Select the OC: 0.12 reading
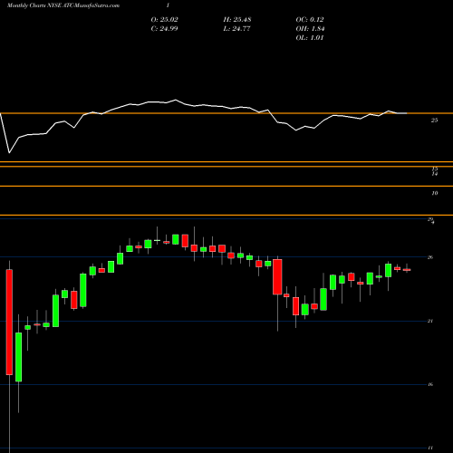453x453 pixels. click(310, 20)
